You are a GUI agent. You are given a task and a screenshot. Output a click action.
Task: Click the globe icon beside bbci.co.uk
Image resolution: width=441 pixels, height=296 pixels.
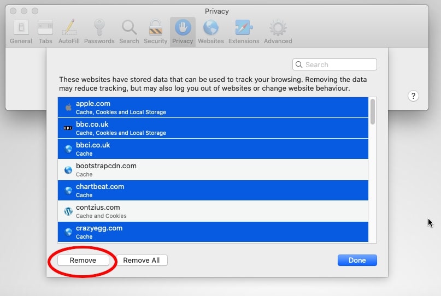68,149
